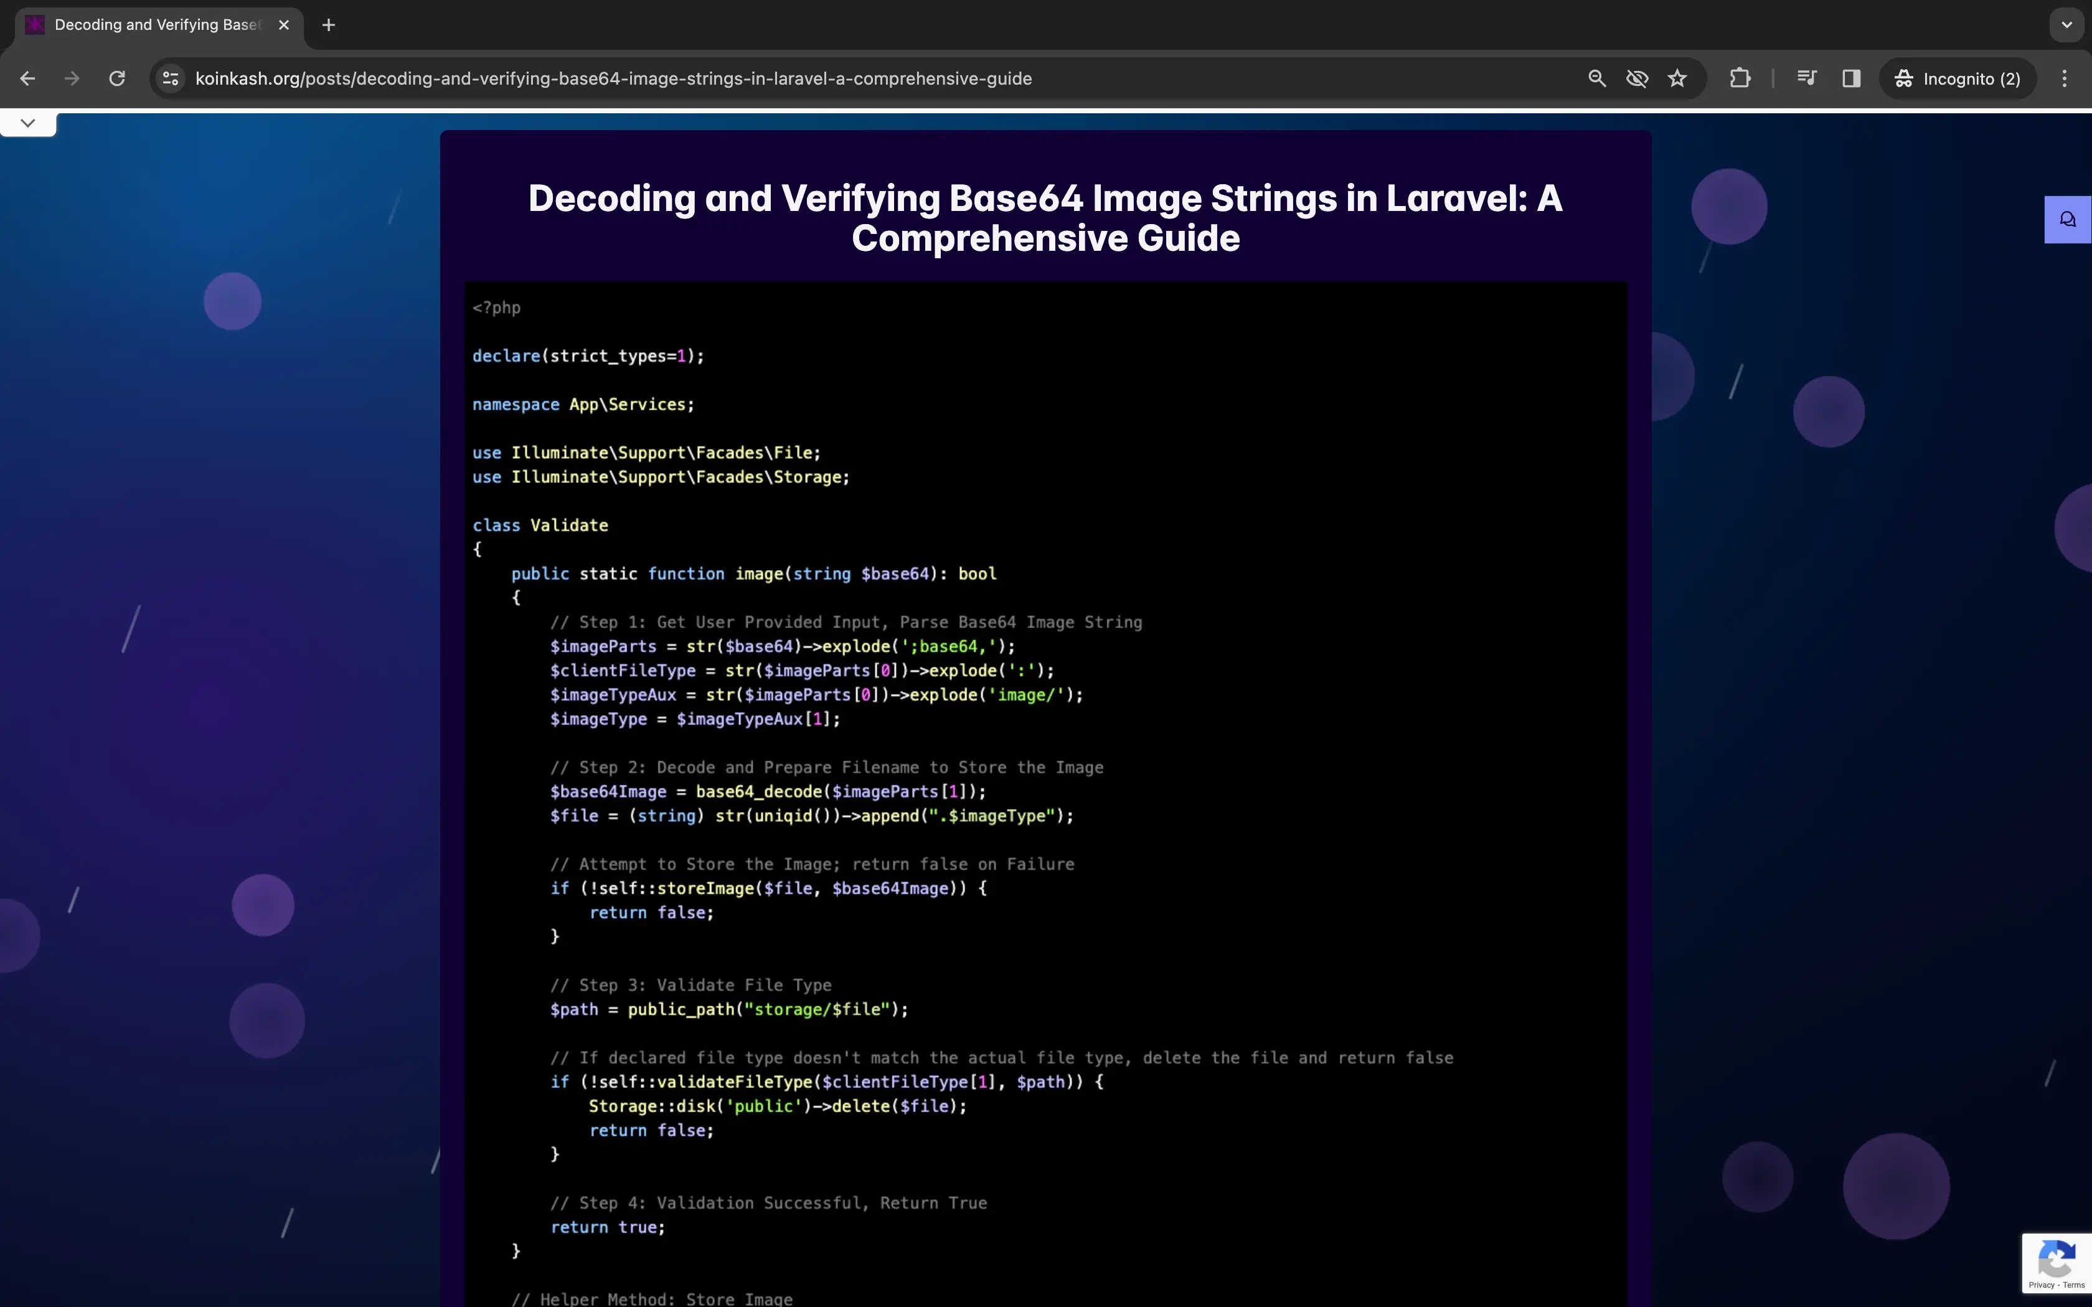The image size is (2092, 1307).
Task: Click the '$clientFileType' assignment line
Action: [x=802, y=671]
